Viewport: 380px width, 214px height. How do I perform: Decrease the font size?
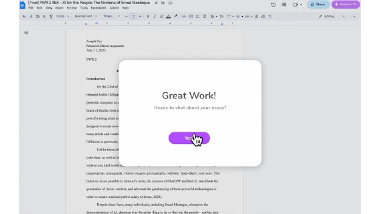(126, 16)
